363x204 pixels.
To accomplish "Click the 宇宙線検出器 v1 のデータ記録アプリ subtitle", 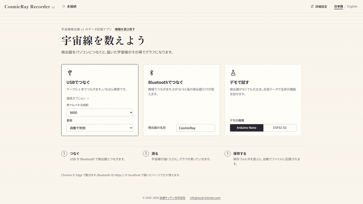I will point(87,29).
